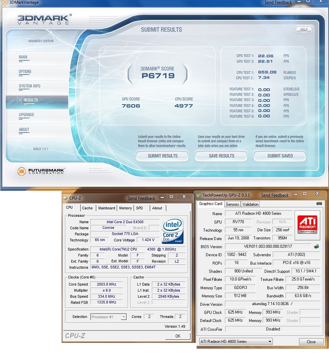Click the 3DMarkVantage title bar icon
The width and height of the screenshot is (329, 353).
tap(5, 2)
